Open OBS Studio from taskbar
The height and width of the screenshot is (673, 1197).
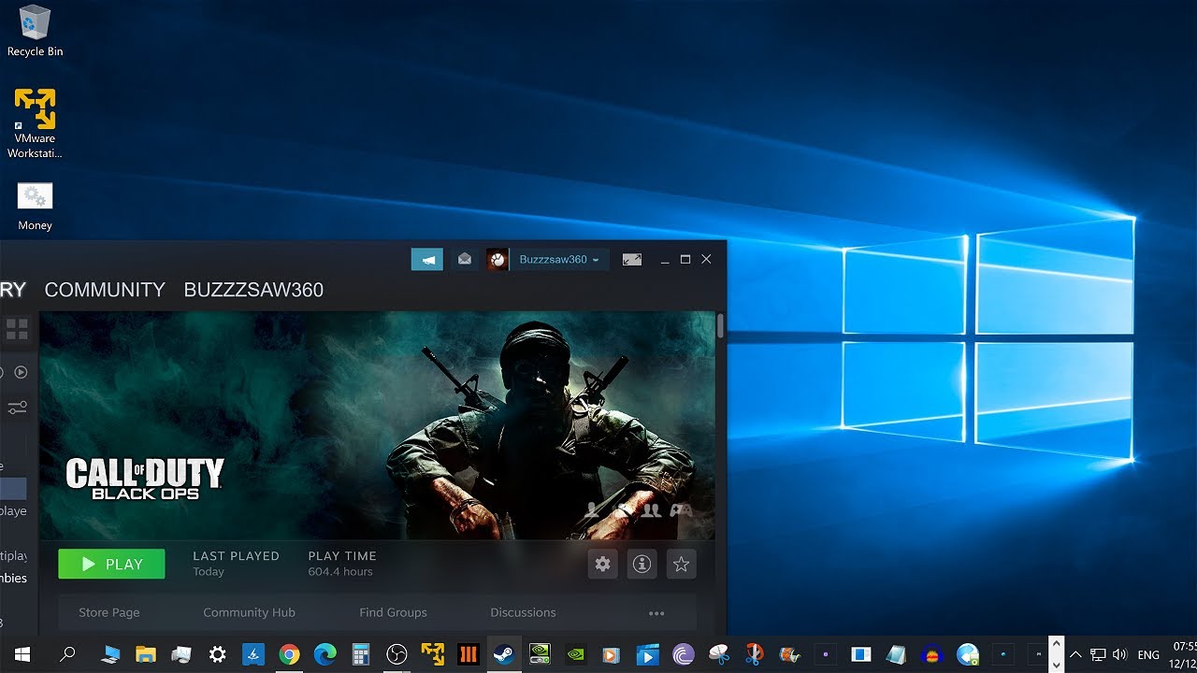[x=397, y=654]
